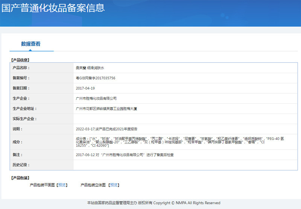This screenshot has height=209, width=301.
Task: Click the NMPA copyright footer text
Action: (154, 203)
